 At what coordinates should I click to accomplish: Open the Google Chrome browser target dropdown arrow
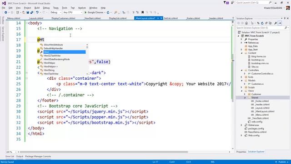(x=105, y=12)
